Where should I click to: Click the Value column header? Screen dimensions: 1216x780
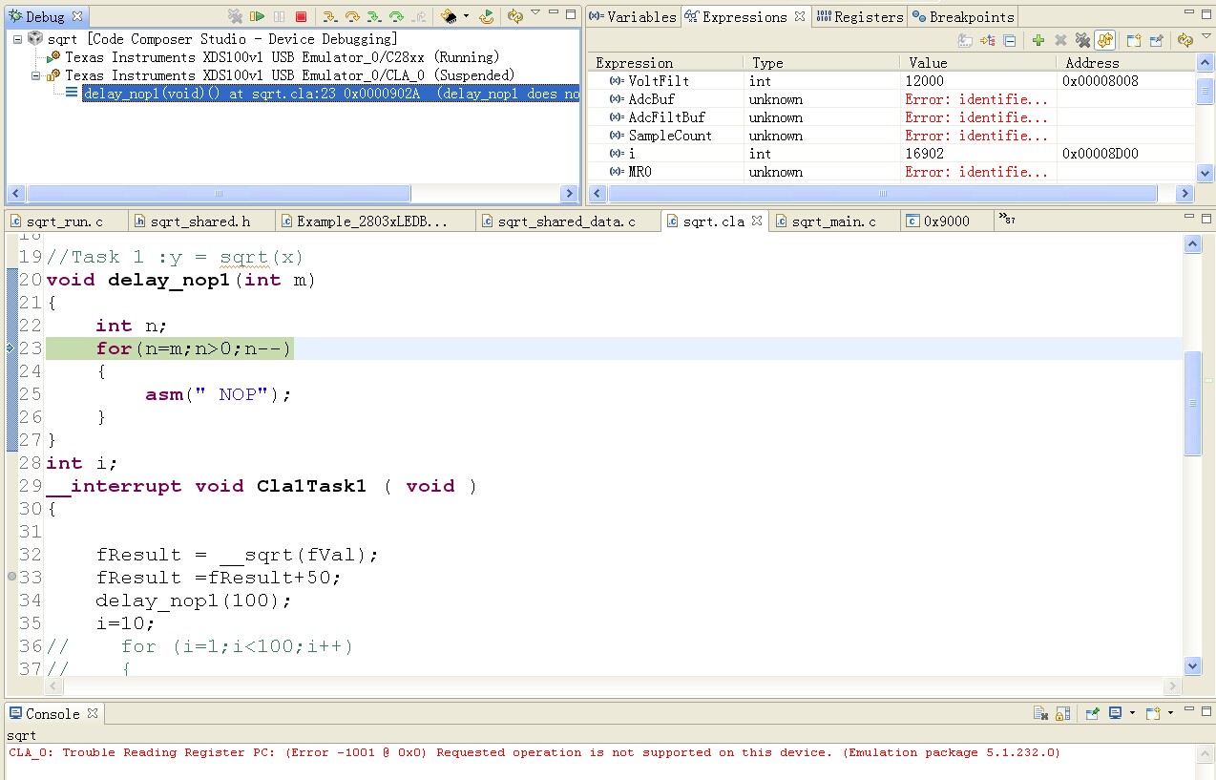click(x=928, y=63)
